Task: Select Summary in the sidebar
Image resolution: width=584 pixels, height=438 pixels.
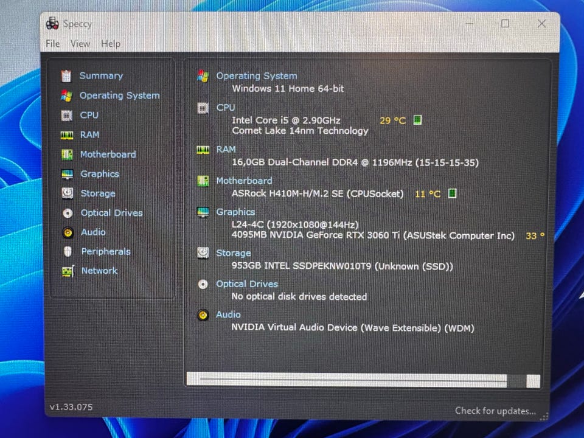Action: click(x=101, y=75)
